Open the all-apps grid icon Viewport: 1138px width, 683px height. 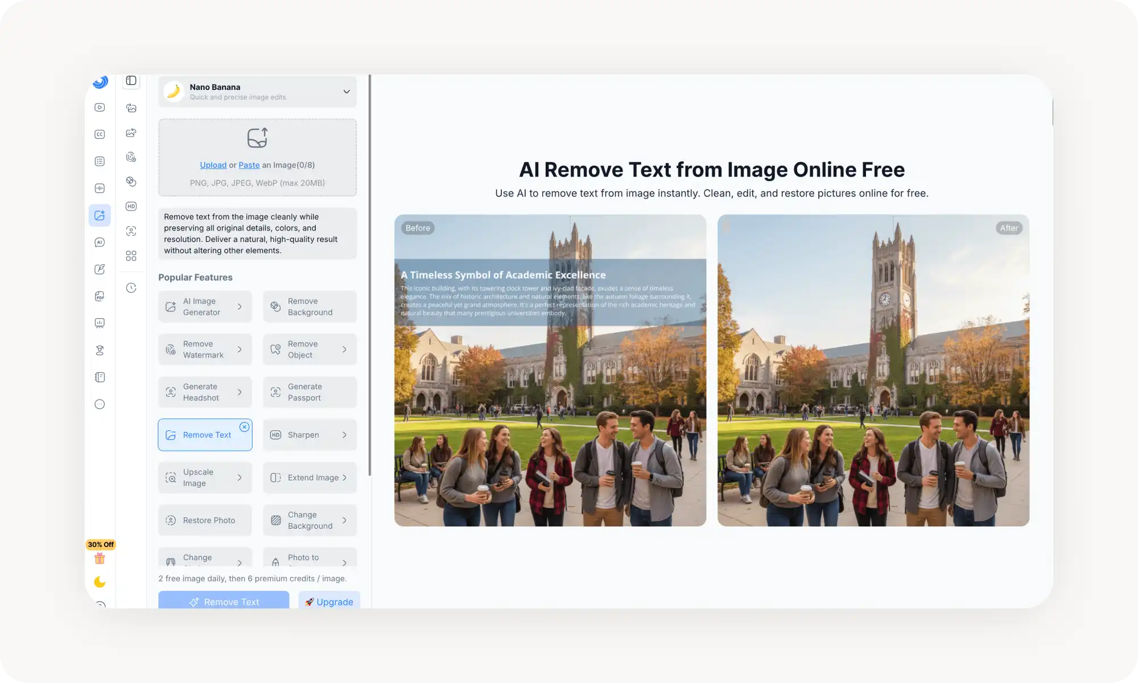tap(131, 256)
